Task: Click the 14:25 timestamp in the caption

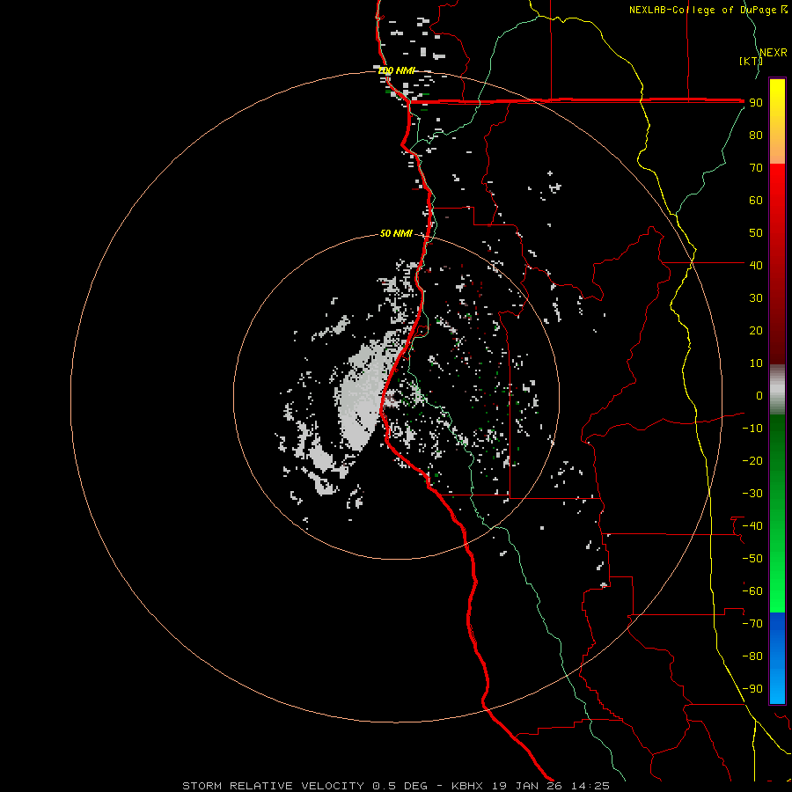Action: [591, 786]
